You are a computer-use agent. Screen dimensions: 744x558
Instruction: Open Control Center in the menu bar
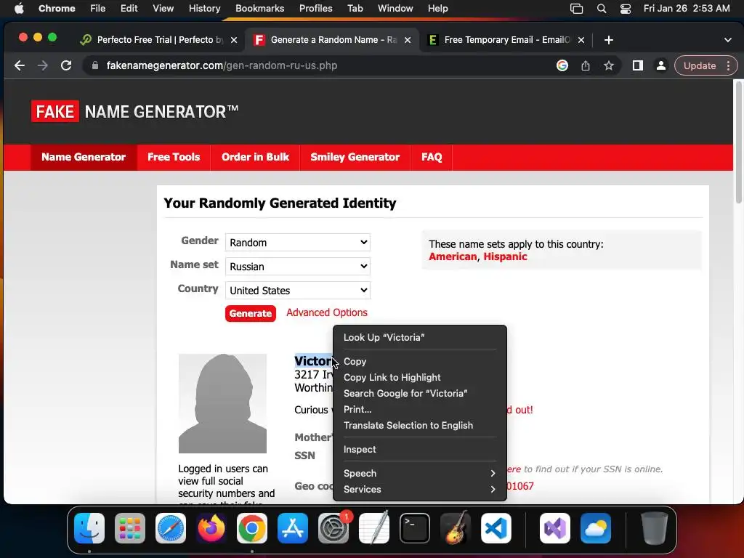click(626, 9)
